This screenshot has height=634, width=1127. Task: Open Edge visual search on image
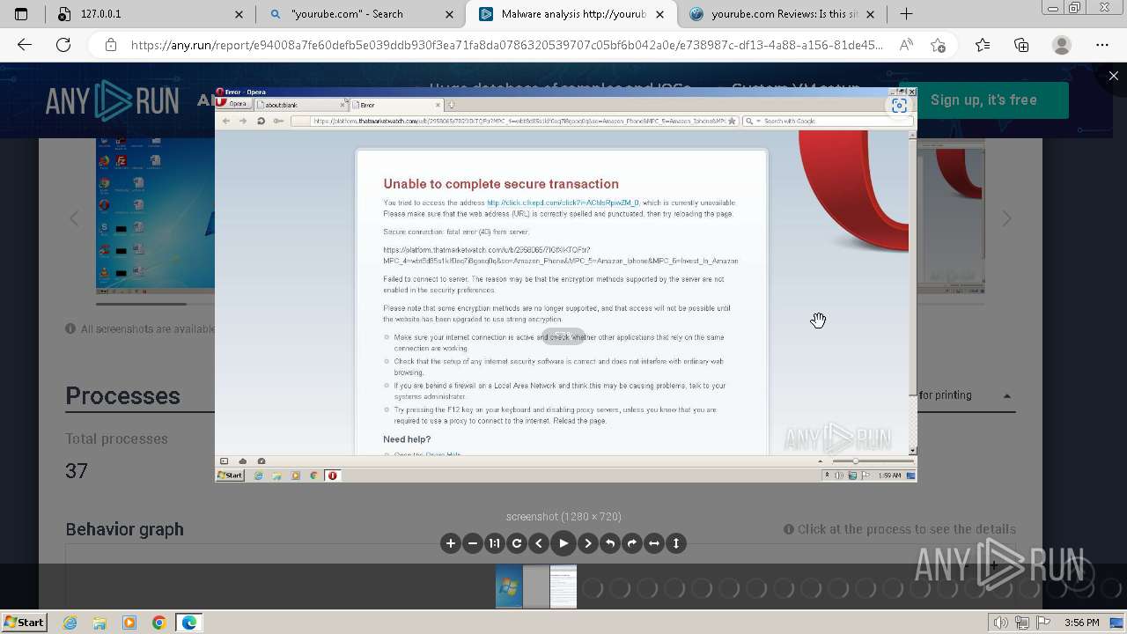point(899,106)
